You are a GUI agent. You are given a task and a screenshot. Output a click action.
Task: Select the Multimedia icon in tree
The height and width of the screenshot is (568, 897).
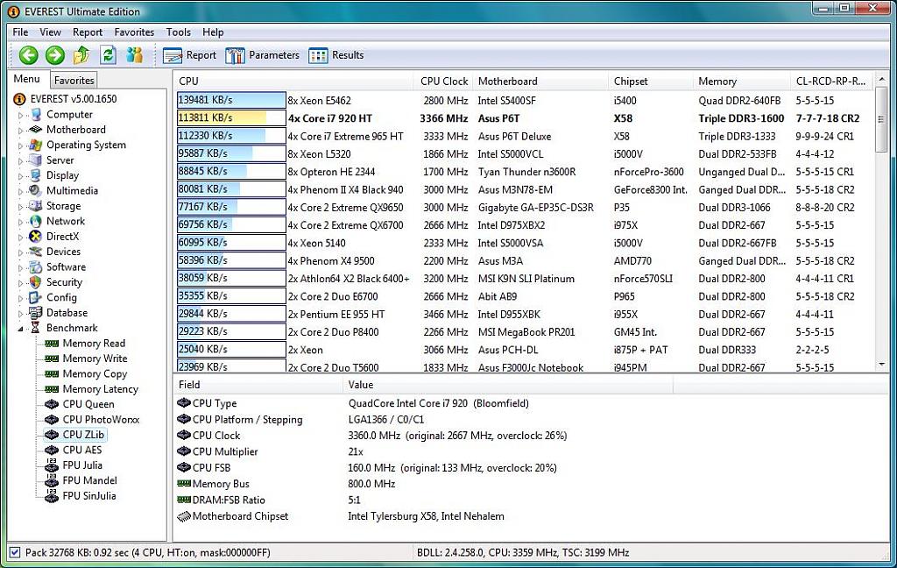pos(35,191)
